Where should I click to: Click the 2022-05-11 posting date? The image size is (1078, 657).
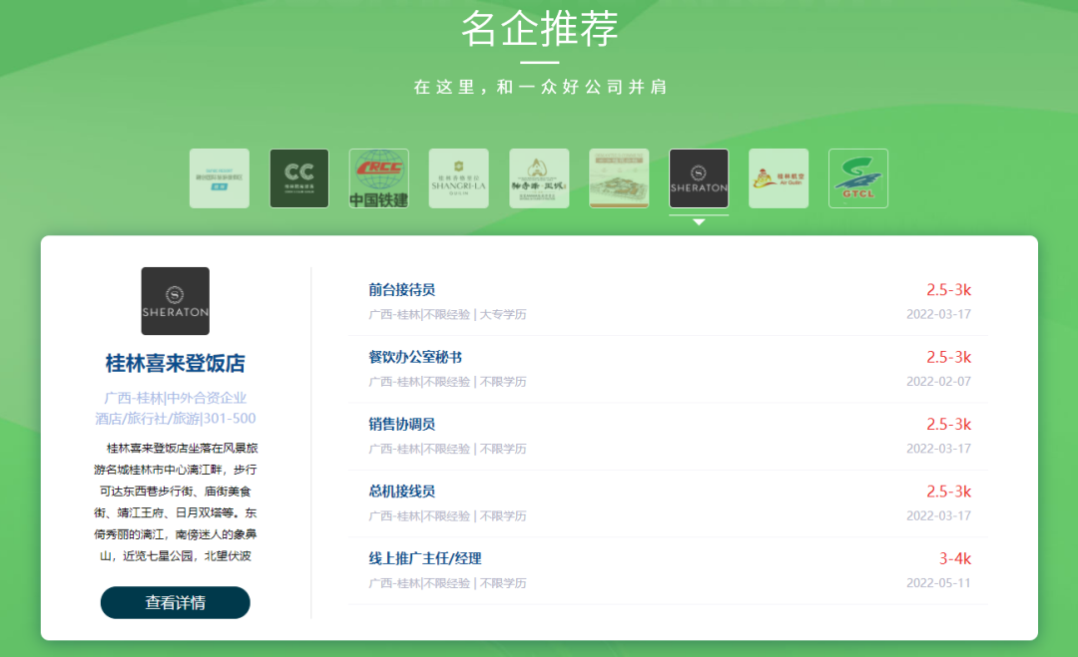tap(938, 583)
